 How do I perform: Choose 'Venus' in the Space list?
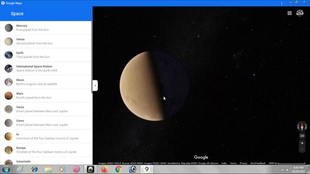20,39
